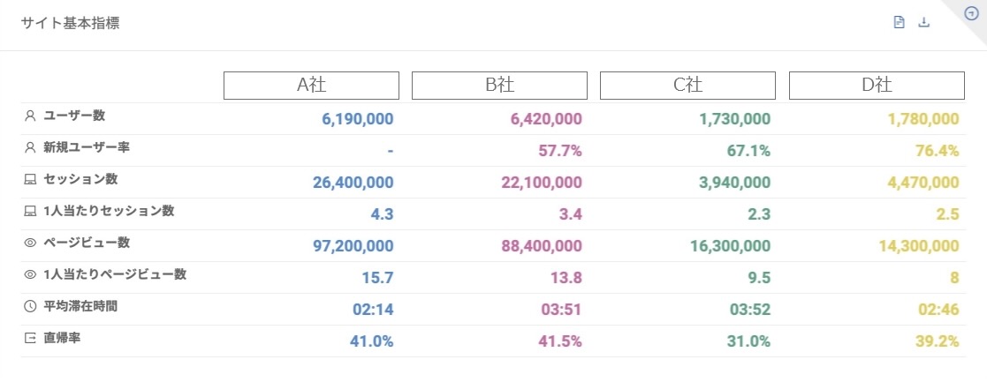Select the D社 column header box
The width and height of the screenshot is (987, 382).
876,85
